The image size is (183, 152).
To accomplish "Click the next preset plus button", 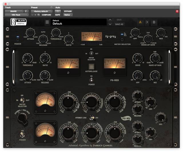I will pyautogui.click(x=35, y=15).
